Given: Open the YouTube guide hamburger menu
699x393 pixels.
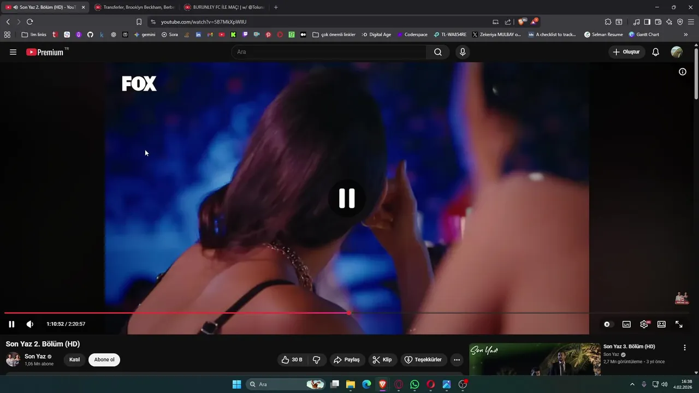Looking at the screenshot, I should tap(13, 52).
